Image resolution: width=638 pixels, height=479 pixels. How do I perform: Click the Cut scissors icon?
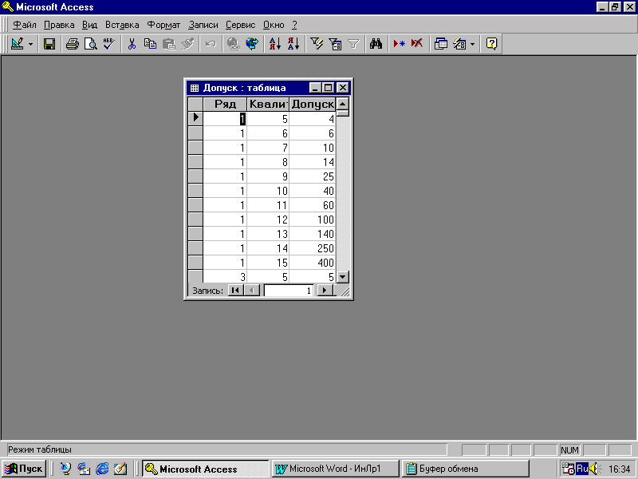click(132, 44)
